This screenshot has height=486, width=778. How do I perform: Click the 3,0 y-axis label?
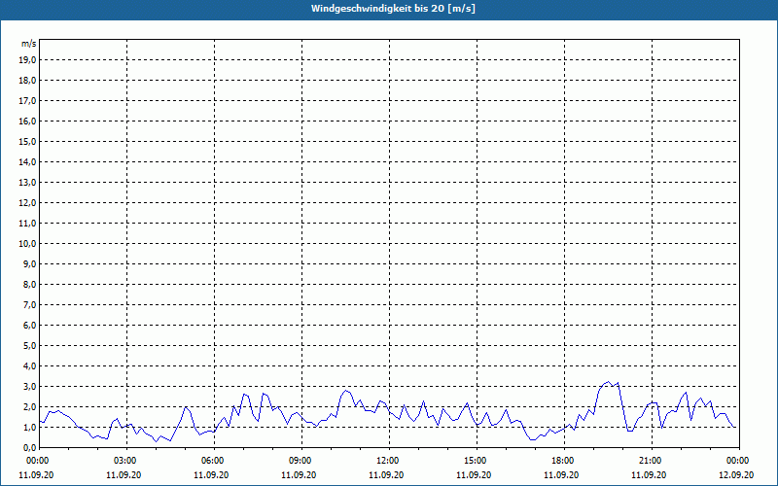tap(29, 386)
